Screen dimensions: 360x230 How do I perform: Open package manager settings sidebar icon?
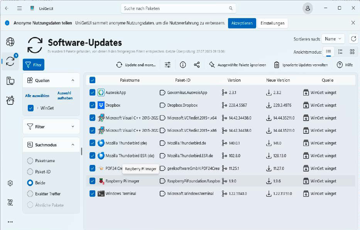tap(10, 203)
